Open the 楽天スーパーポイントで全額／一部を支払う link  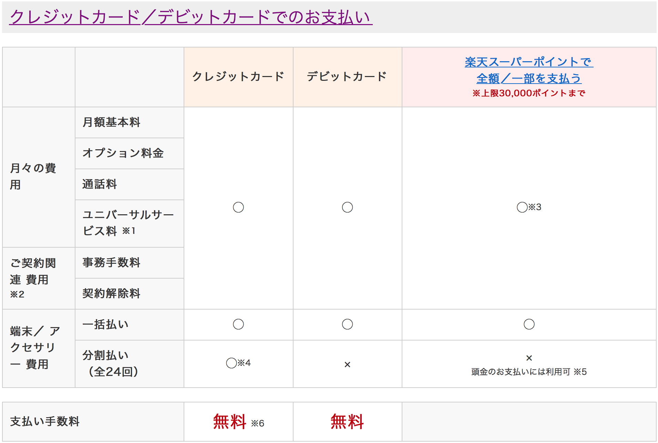(529, 70)
